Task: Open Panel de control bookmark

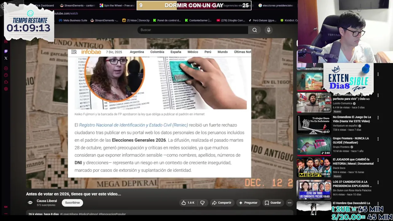Action: [166, 20]
